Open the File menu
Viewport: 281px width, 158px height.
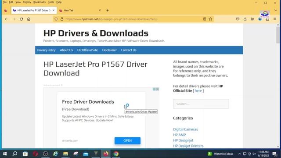(5, 2)
